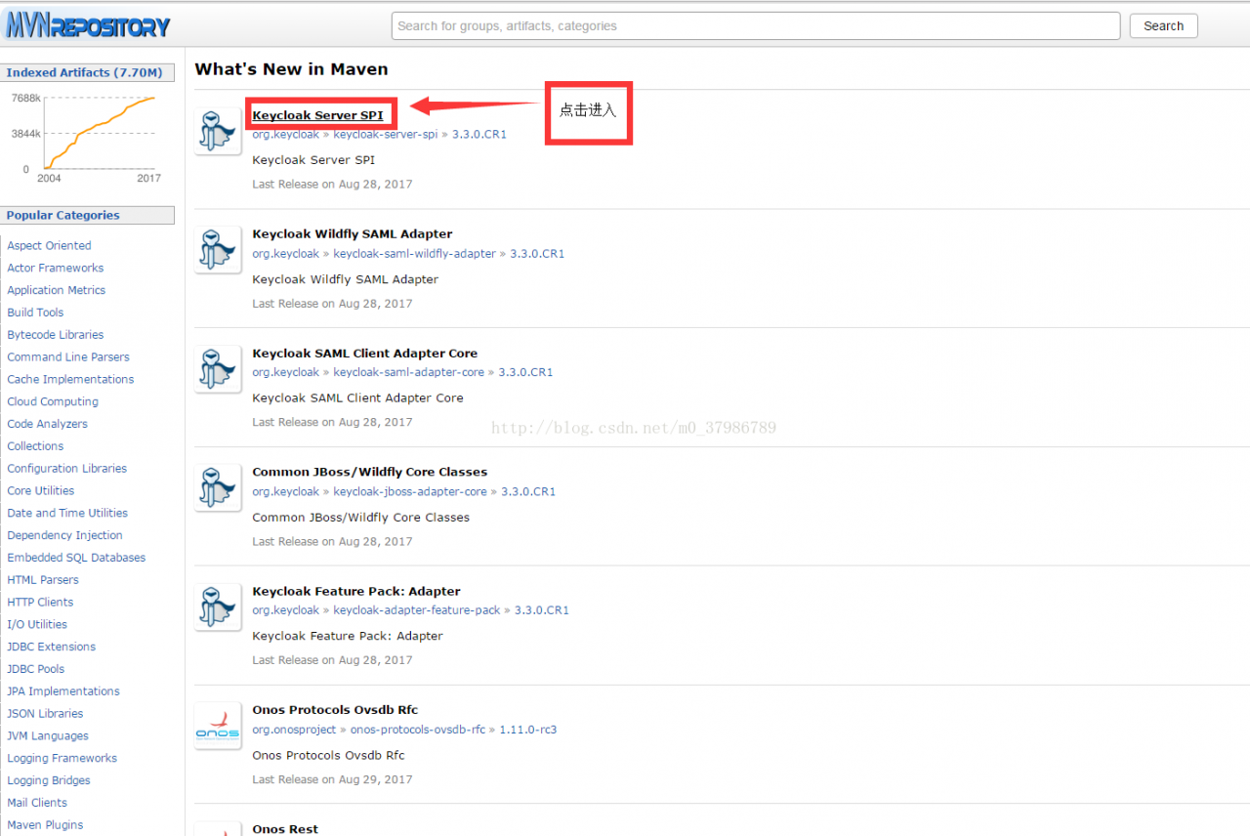1250x836 pixels.
Task: Open the Bytecode Libraries category
Action: coord(56,335)
